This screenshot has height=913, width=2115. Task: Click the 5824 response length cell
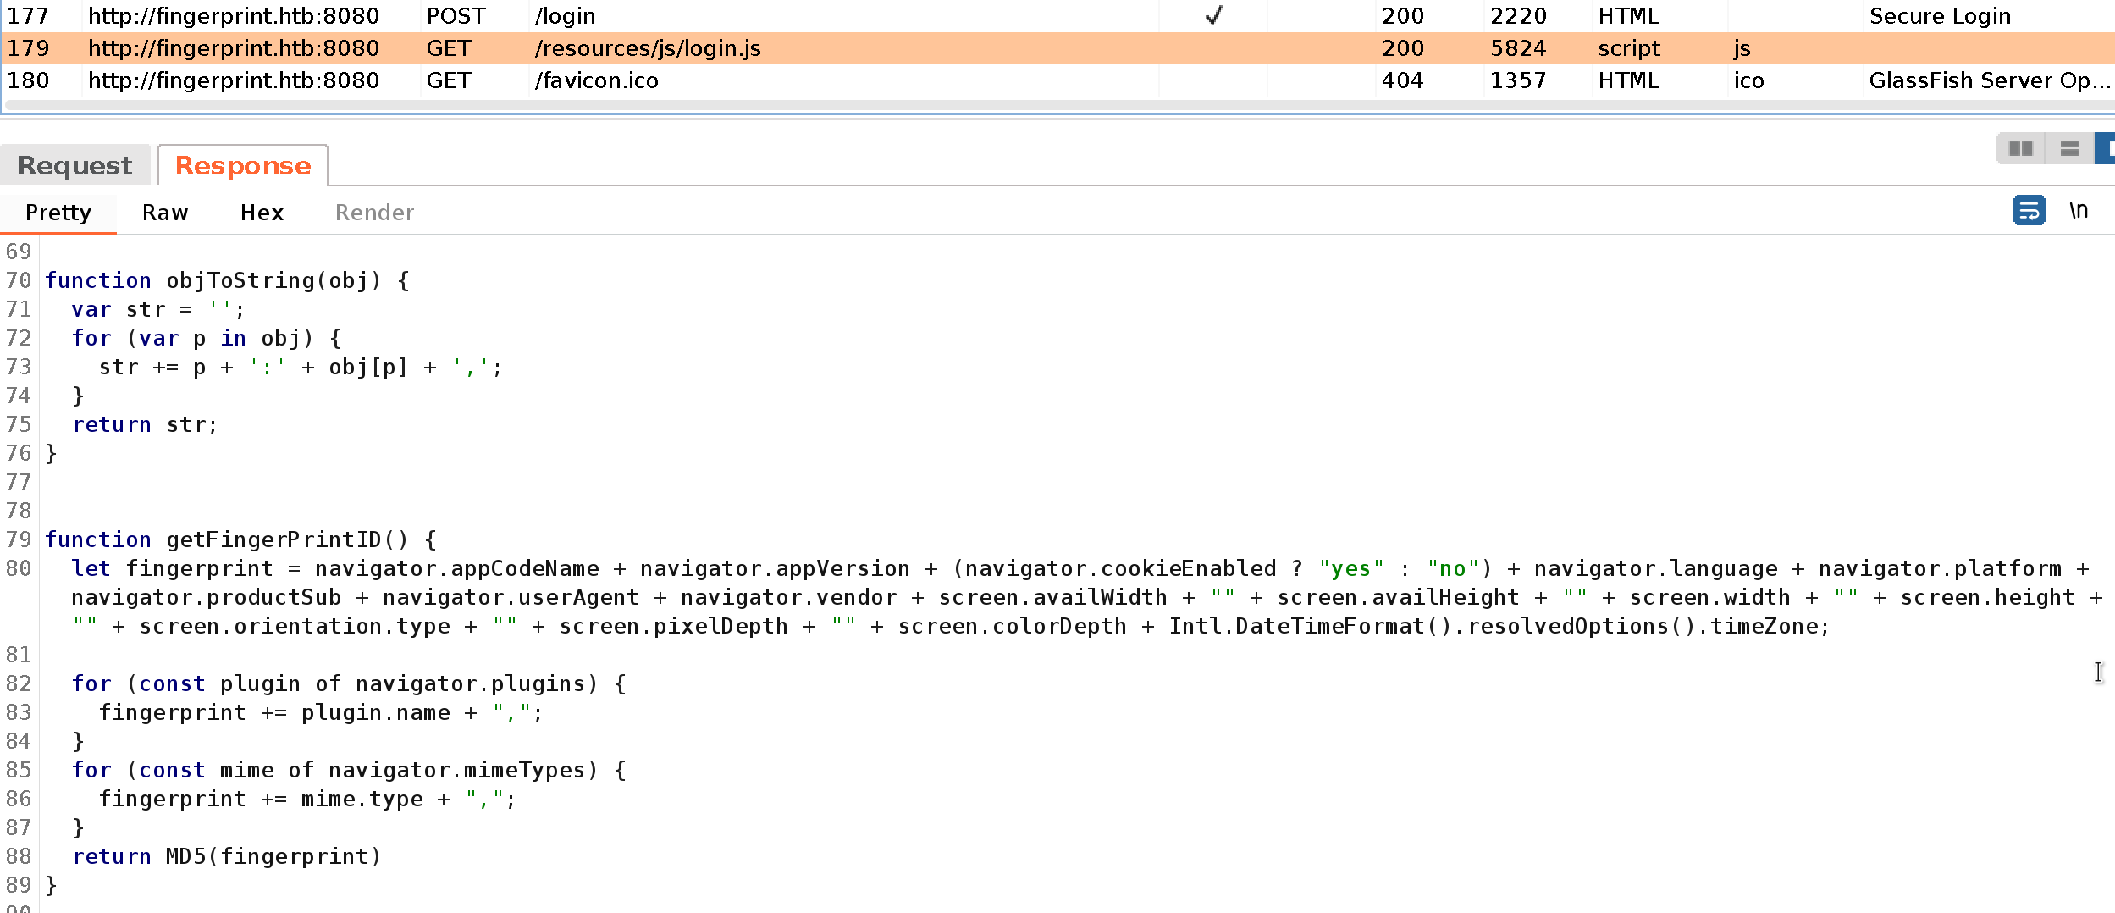1518,48
